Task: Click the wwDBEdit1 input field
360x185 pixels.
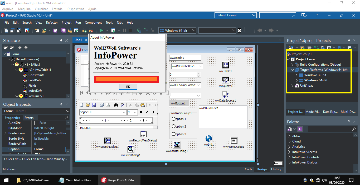Action: [185, 58]
